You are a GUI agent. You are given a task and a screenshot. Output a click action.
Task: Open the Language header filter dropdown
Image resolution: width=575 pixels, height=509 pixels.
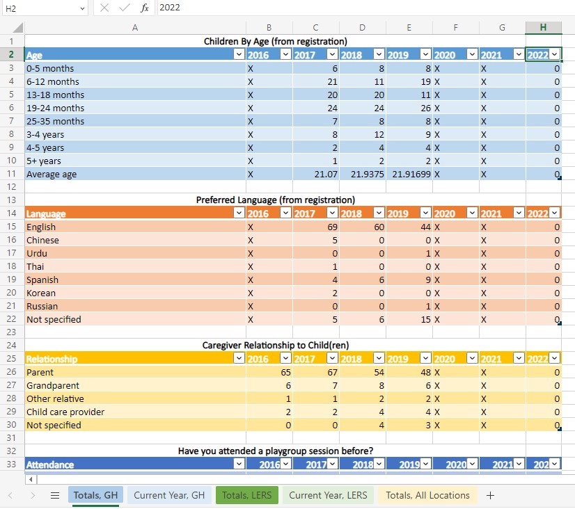(239, 213)
